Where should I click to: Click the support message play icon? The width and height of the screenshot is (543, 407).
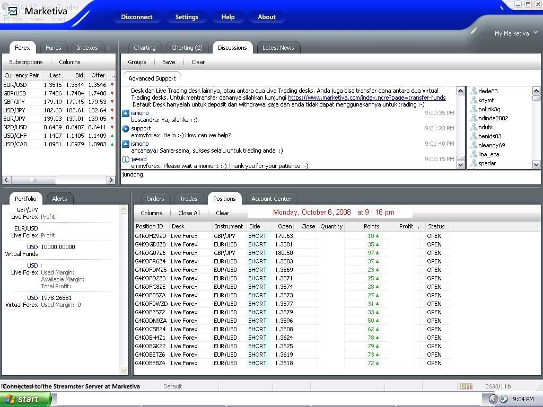pyautogui.click(x=126, y=128)
